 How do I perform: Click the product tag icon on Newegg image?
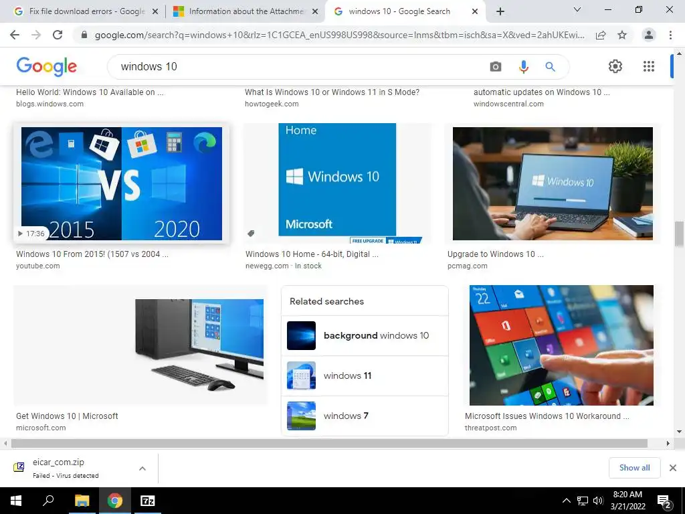click(x=251, y=234)
